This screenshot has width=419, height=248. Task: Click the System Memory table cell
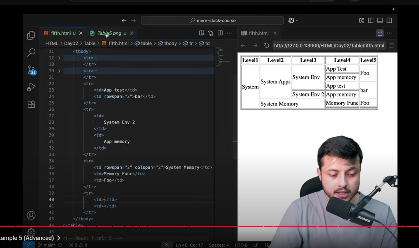pos(292,103)
